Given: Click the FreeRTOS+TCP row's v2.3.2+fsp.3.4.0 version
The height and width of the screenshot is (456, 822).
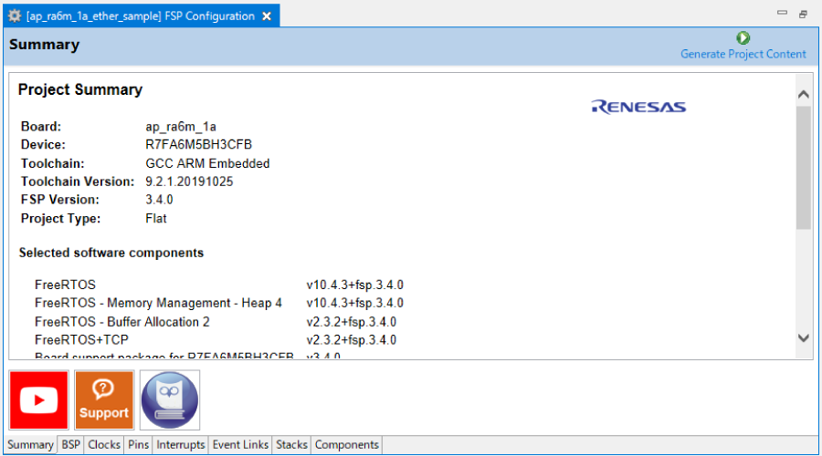Looking at the screenshot, I should 352,340.
